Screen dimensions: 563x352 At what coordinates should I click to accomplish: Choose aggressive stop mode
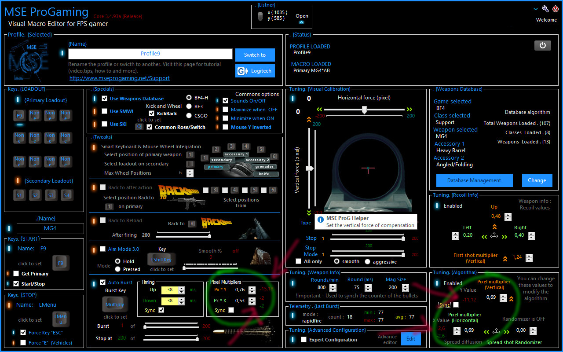tap(367, 261)
